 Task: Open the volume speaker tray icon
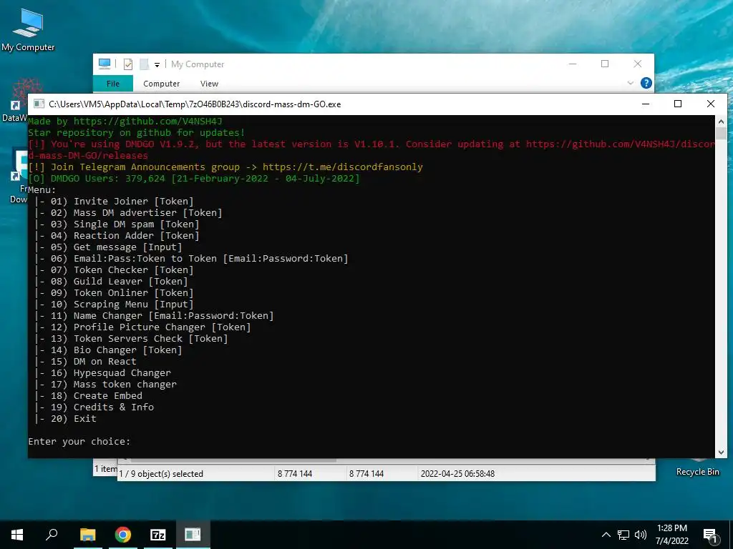641,535
